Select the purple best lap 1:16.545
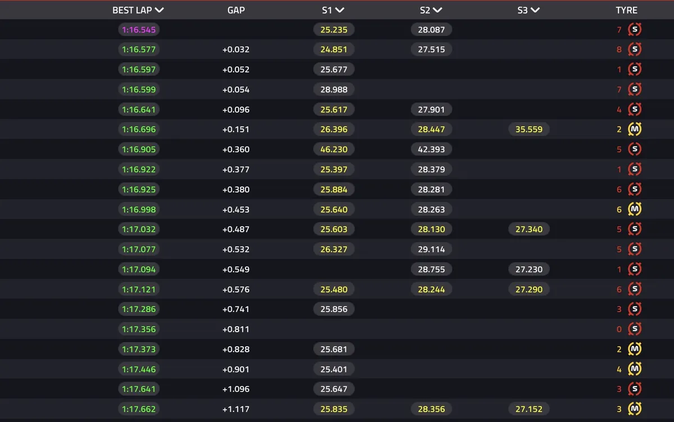Image resolution: width=674 pixels, height=422 pixels. tap(139, 30)
